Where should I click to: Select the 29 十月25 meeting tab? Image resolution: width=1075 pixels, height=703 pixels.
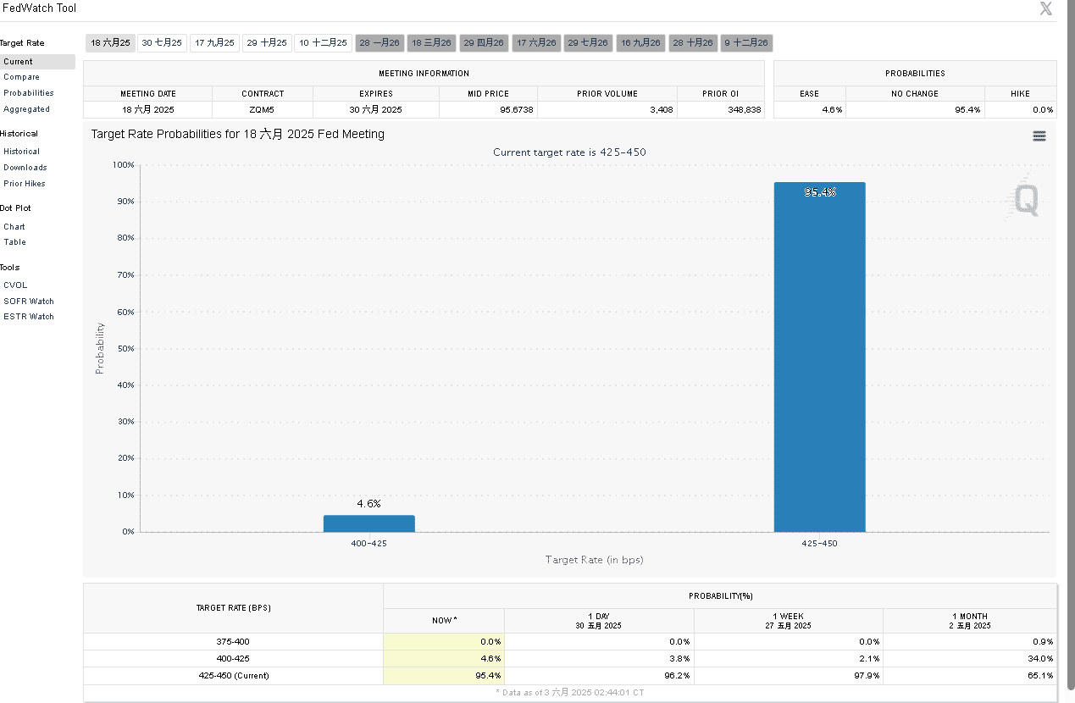(267, 42)
